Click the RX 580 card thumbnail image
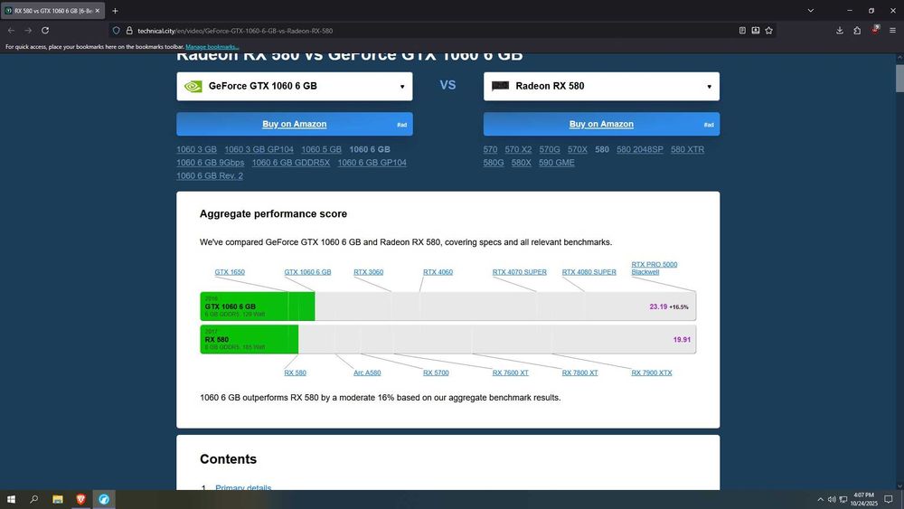 pos(500,86)
